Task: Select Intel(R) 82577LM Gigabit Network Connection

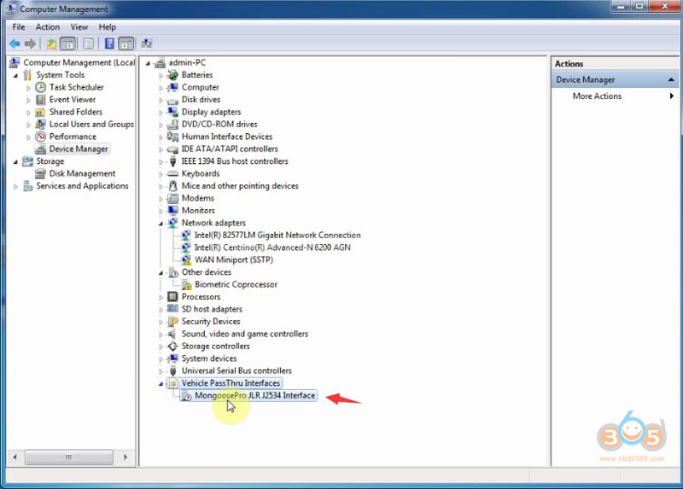Action: (277, 236)
